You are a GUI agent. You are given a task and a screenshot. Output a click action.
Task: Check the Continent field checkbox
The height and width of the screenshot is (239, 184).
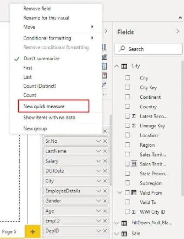tap(128, 97)
